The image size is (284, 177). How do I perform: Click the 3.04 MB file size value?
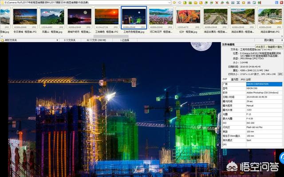coord(244,62)
